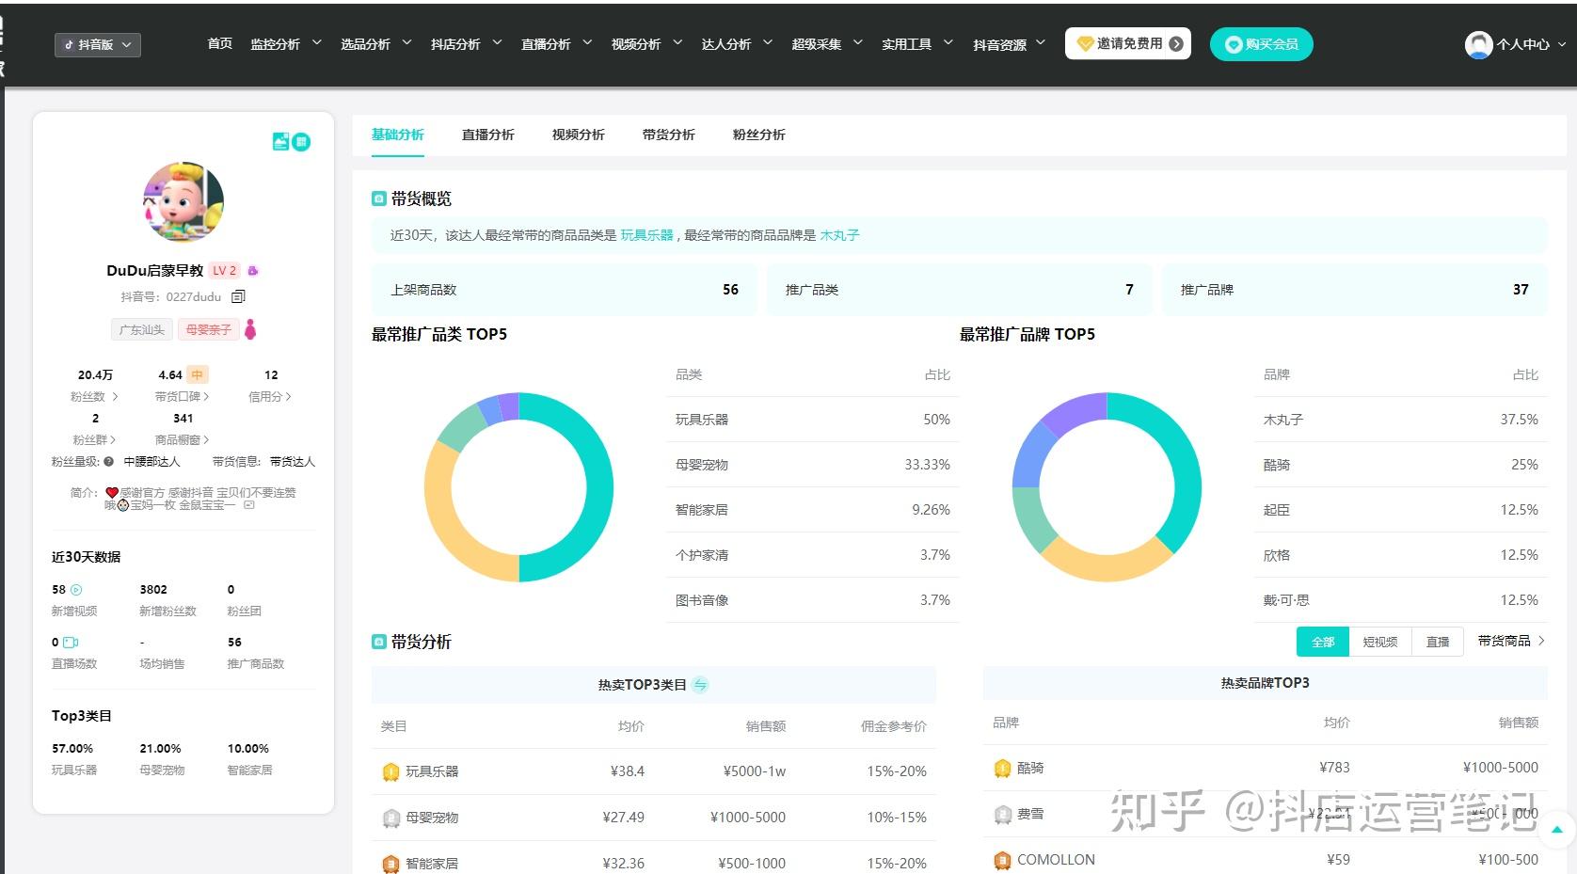Screen dimensions: 1577x874
Task: Click the heart icon in 购买会员 button
Action: pos(1234,44)
